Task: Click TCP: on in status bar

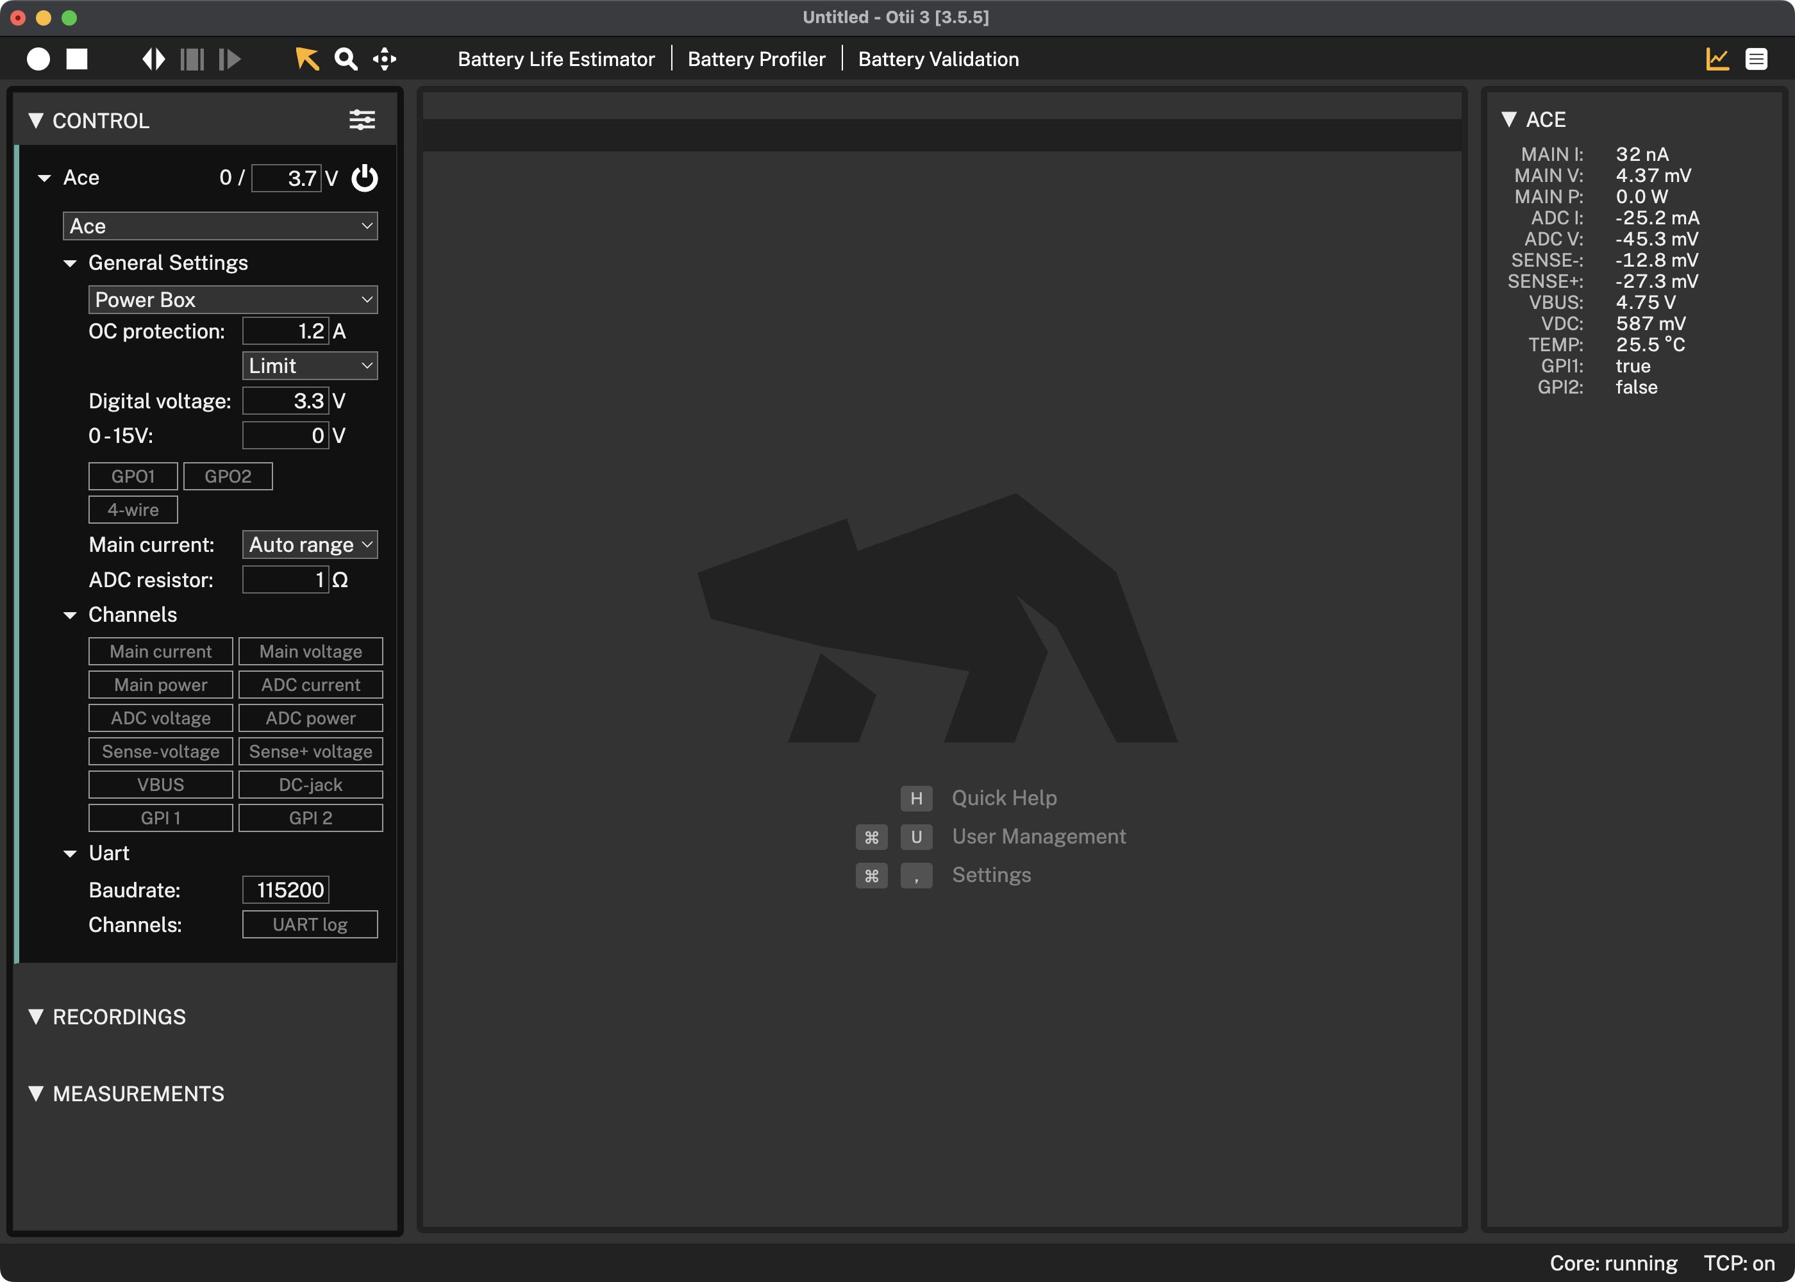Action: pyautogui.click(x=1739, y=1263)
